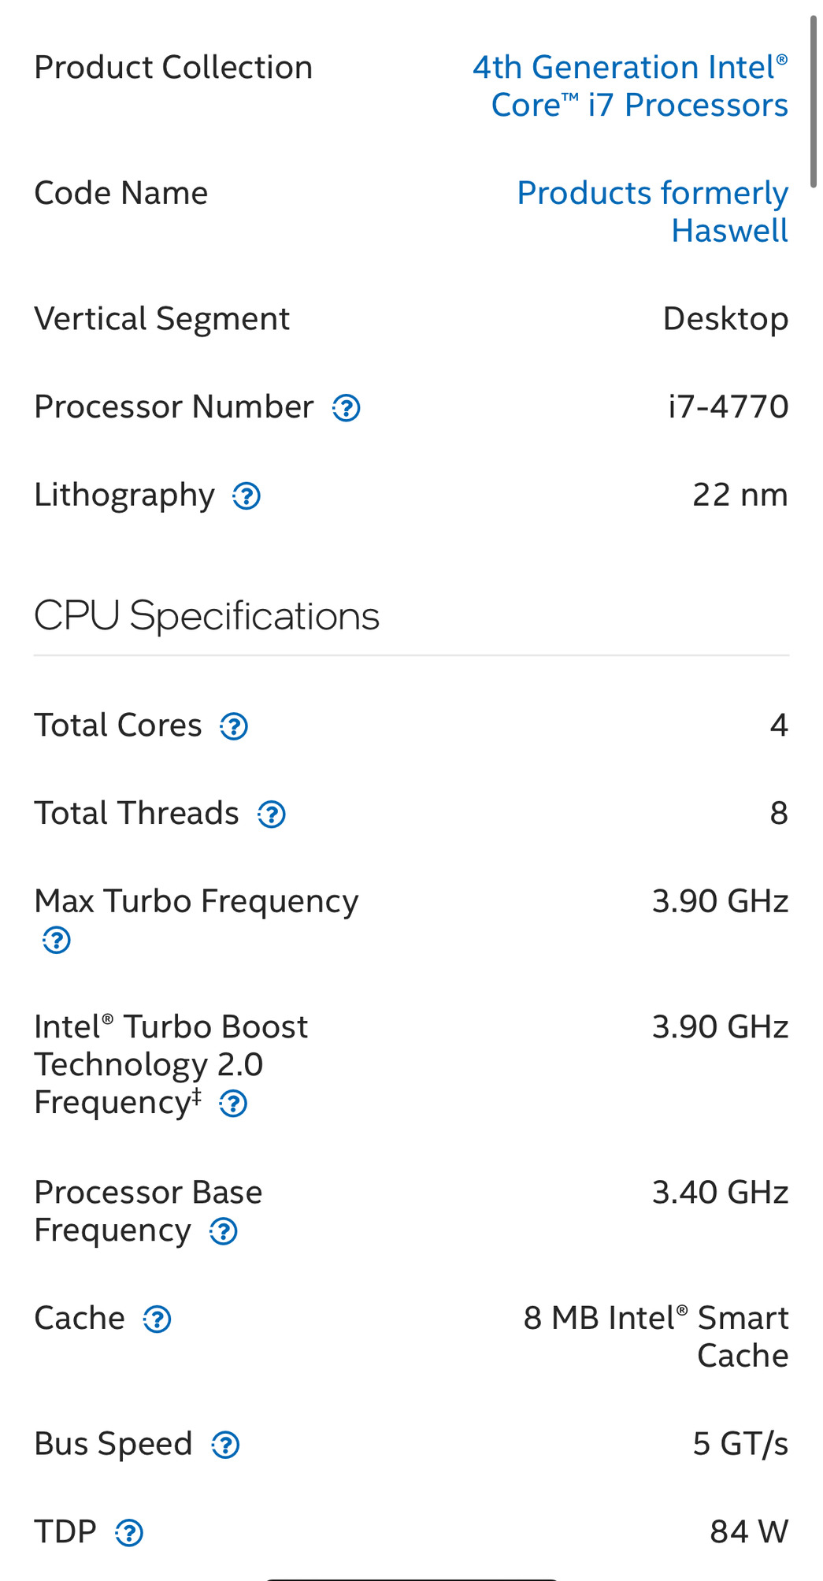Click the 84 W TDP value
The height and width of the screenshot is (1581, 823).
coord(748,1531)
